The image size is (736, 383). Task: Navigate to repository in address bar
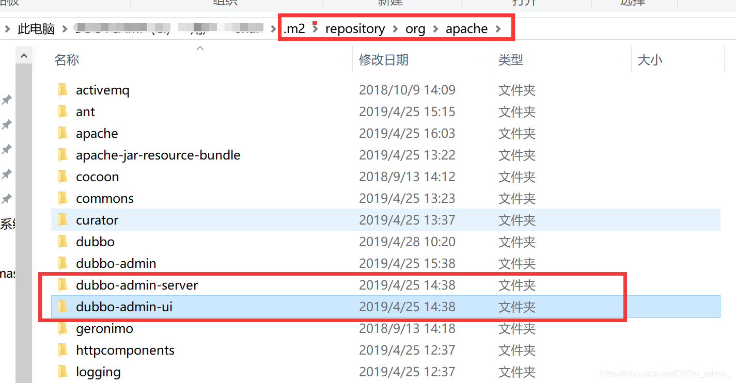coord(355,29)
